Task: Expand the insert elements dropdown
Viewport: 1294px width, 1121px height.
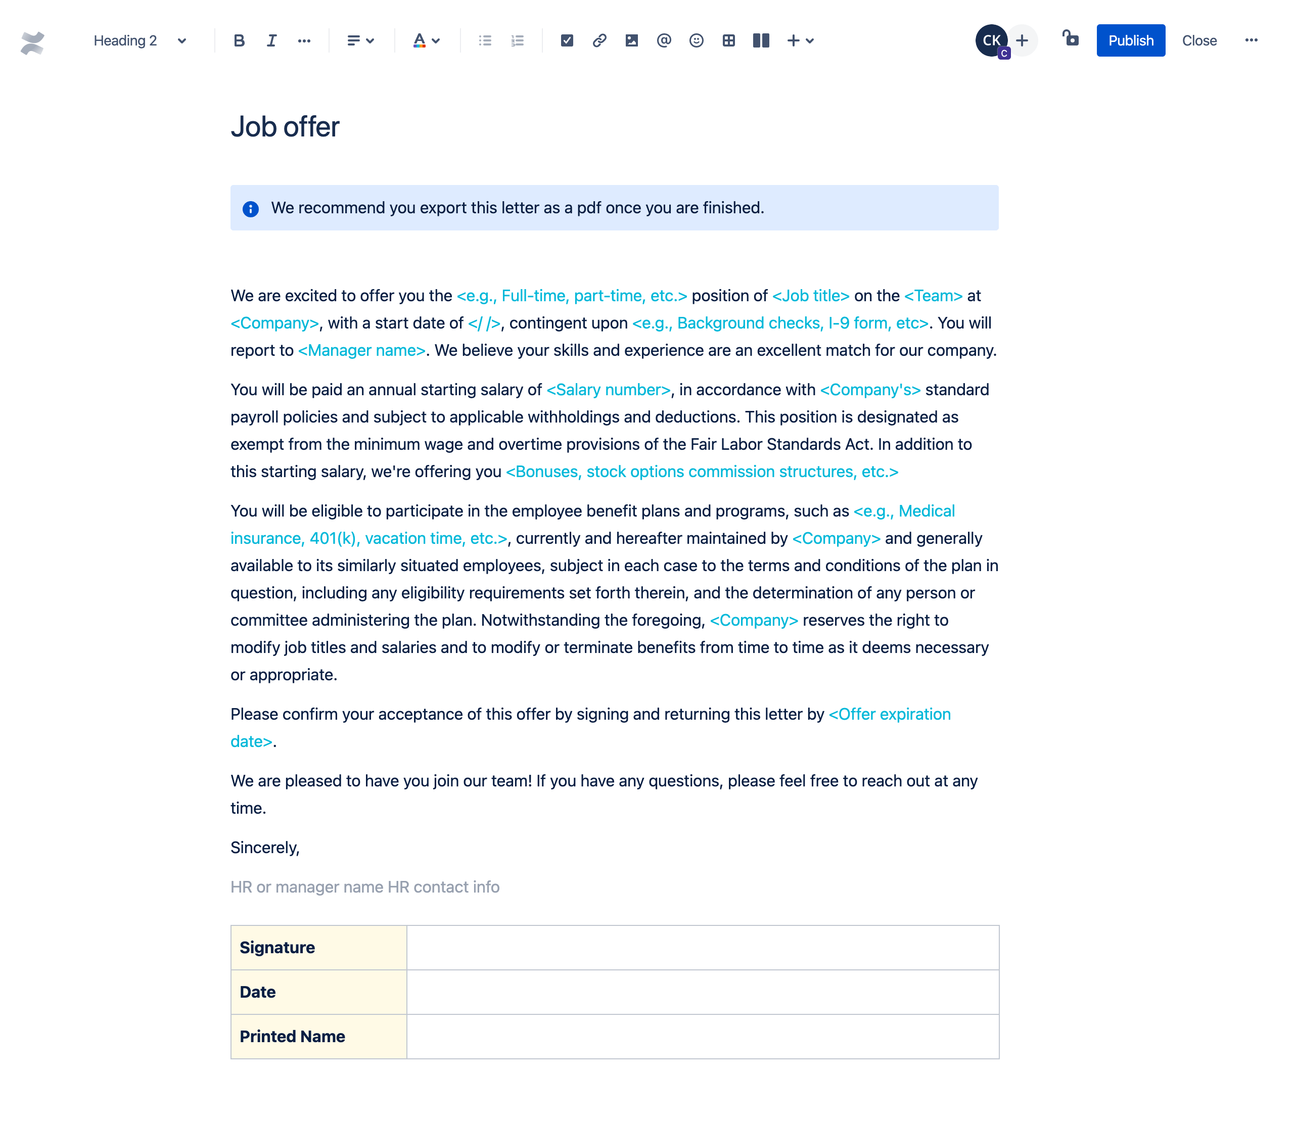Action: (809, 41)
